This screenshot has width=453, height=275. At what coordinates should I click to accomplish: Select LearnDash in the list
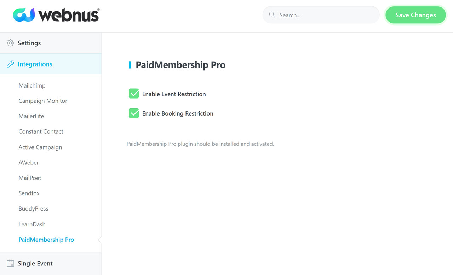pyautogui.click(x=32, y=224)
